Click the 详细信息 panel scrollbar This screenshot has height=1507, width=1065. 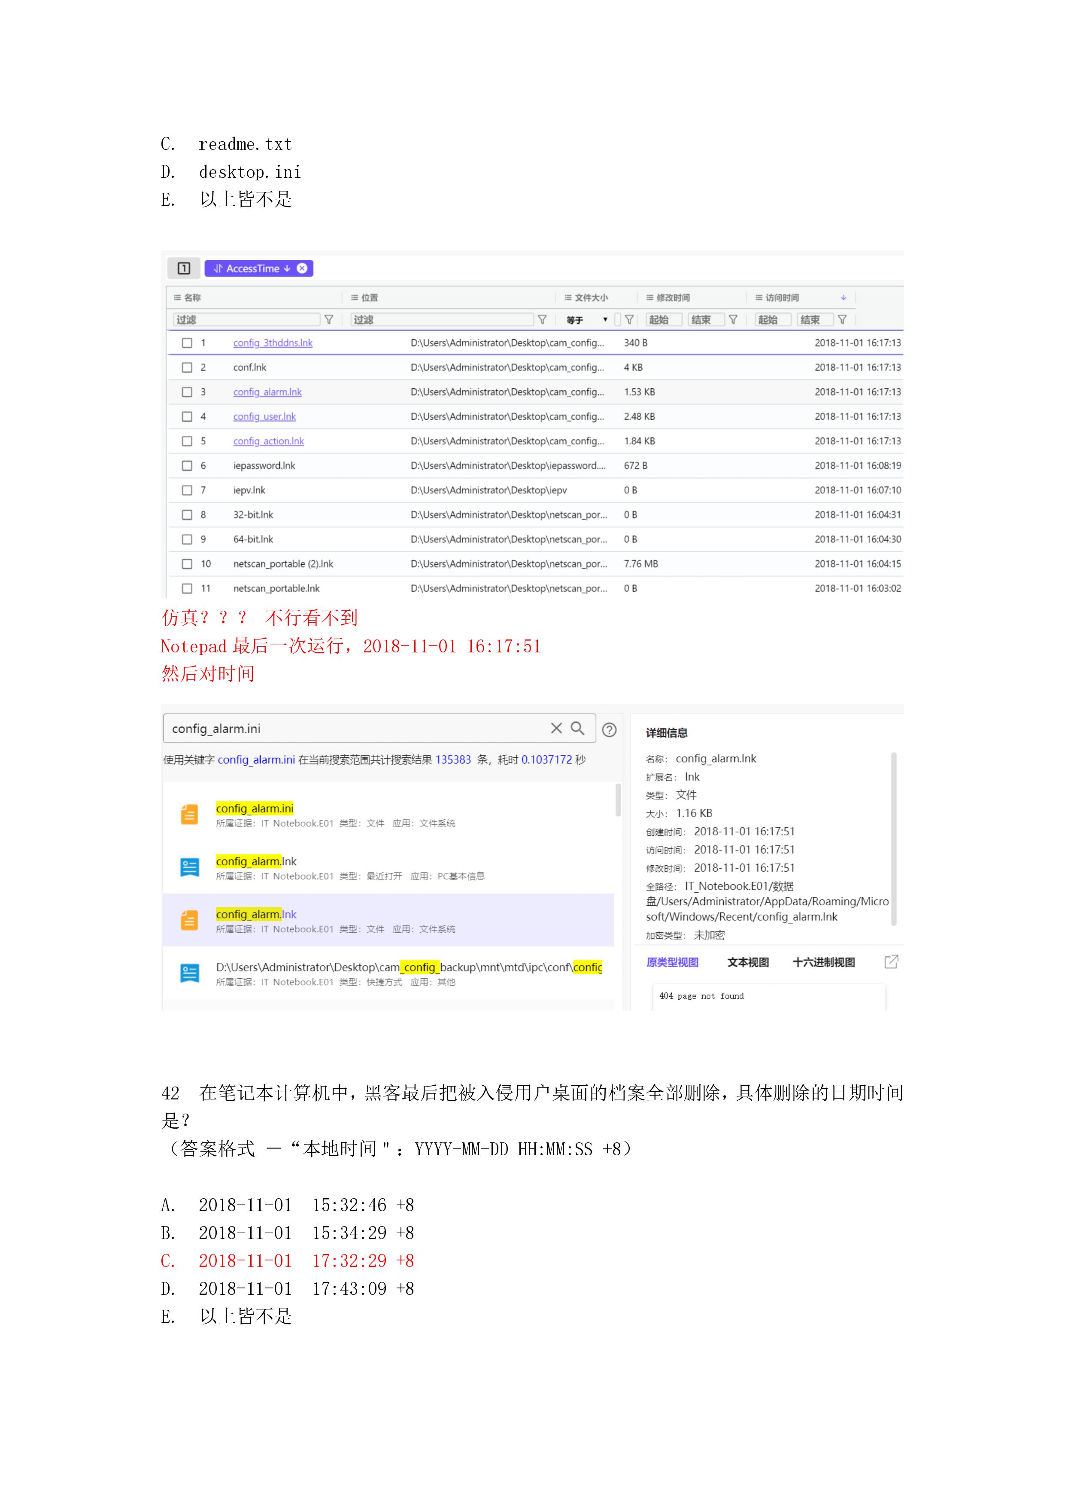(894, 839)
